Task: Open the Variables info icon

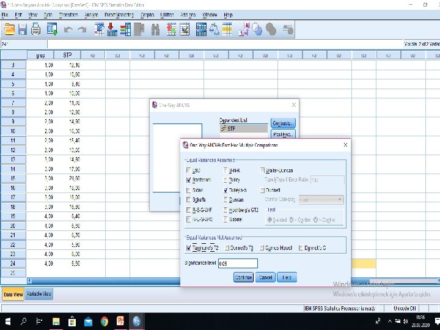Action: pyautogui.click(x=125, y=29)
